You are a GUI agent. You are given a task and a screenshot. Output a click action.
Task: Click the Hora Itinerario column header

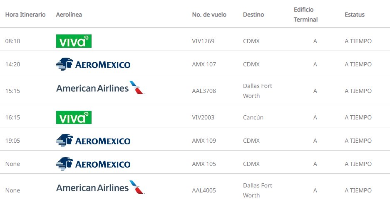click(25, 15)
